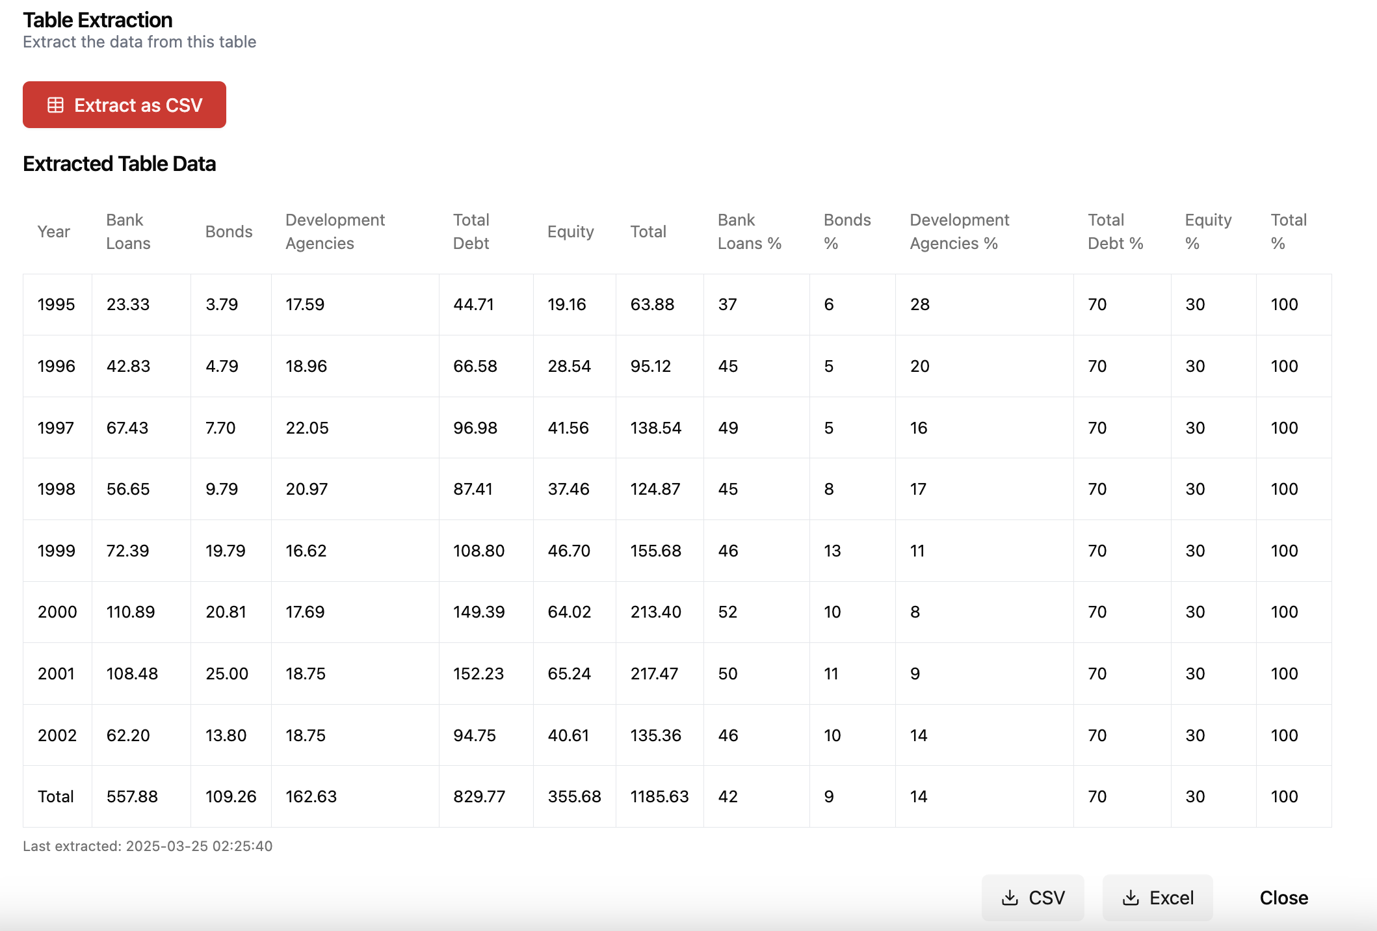1377x931 pixels.
Task: Click the Equity column header
Action: pyautogui.click(x=571, y=231)
